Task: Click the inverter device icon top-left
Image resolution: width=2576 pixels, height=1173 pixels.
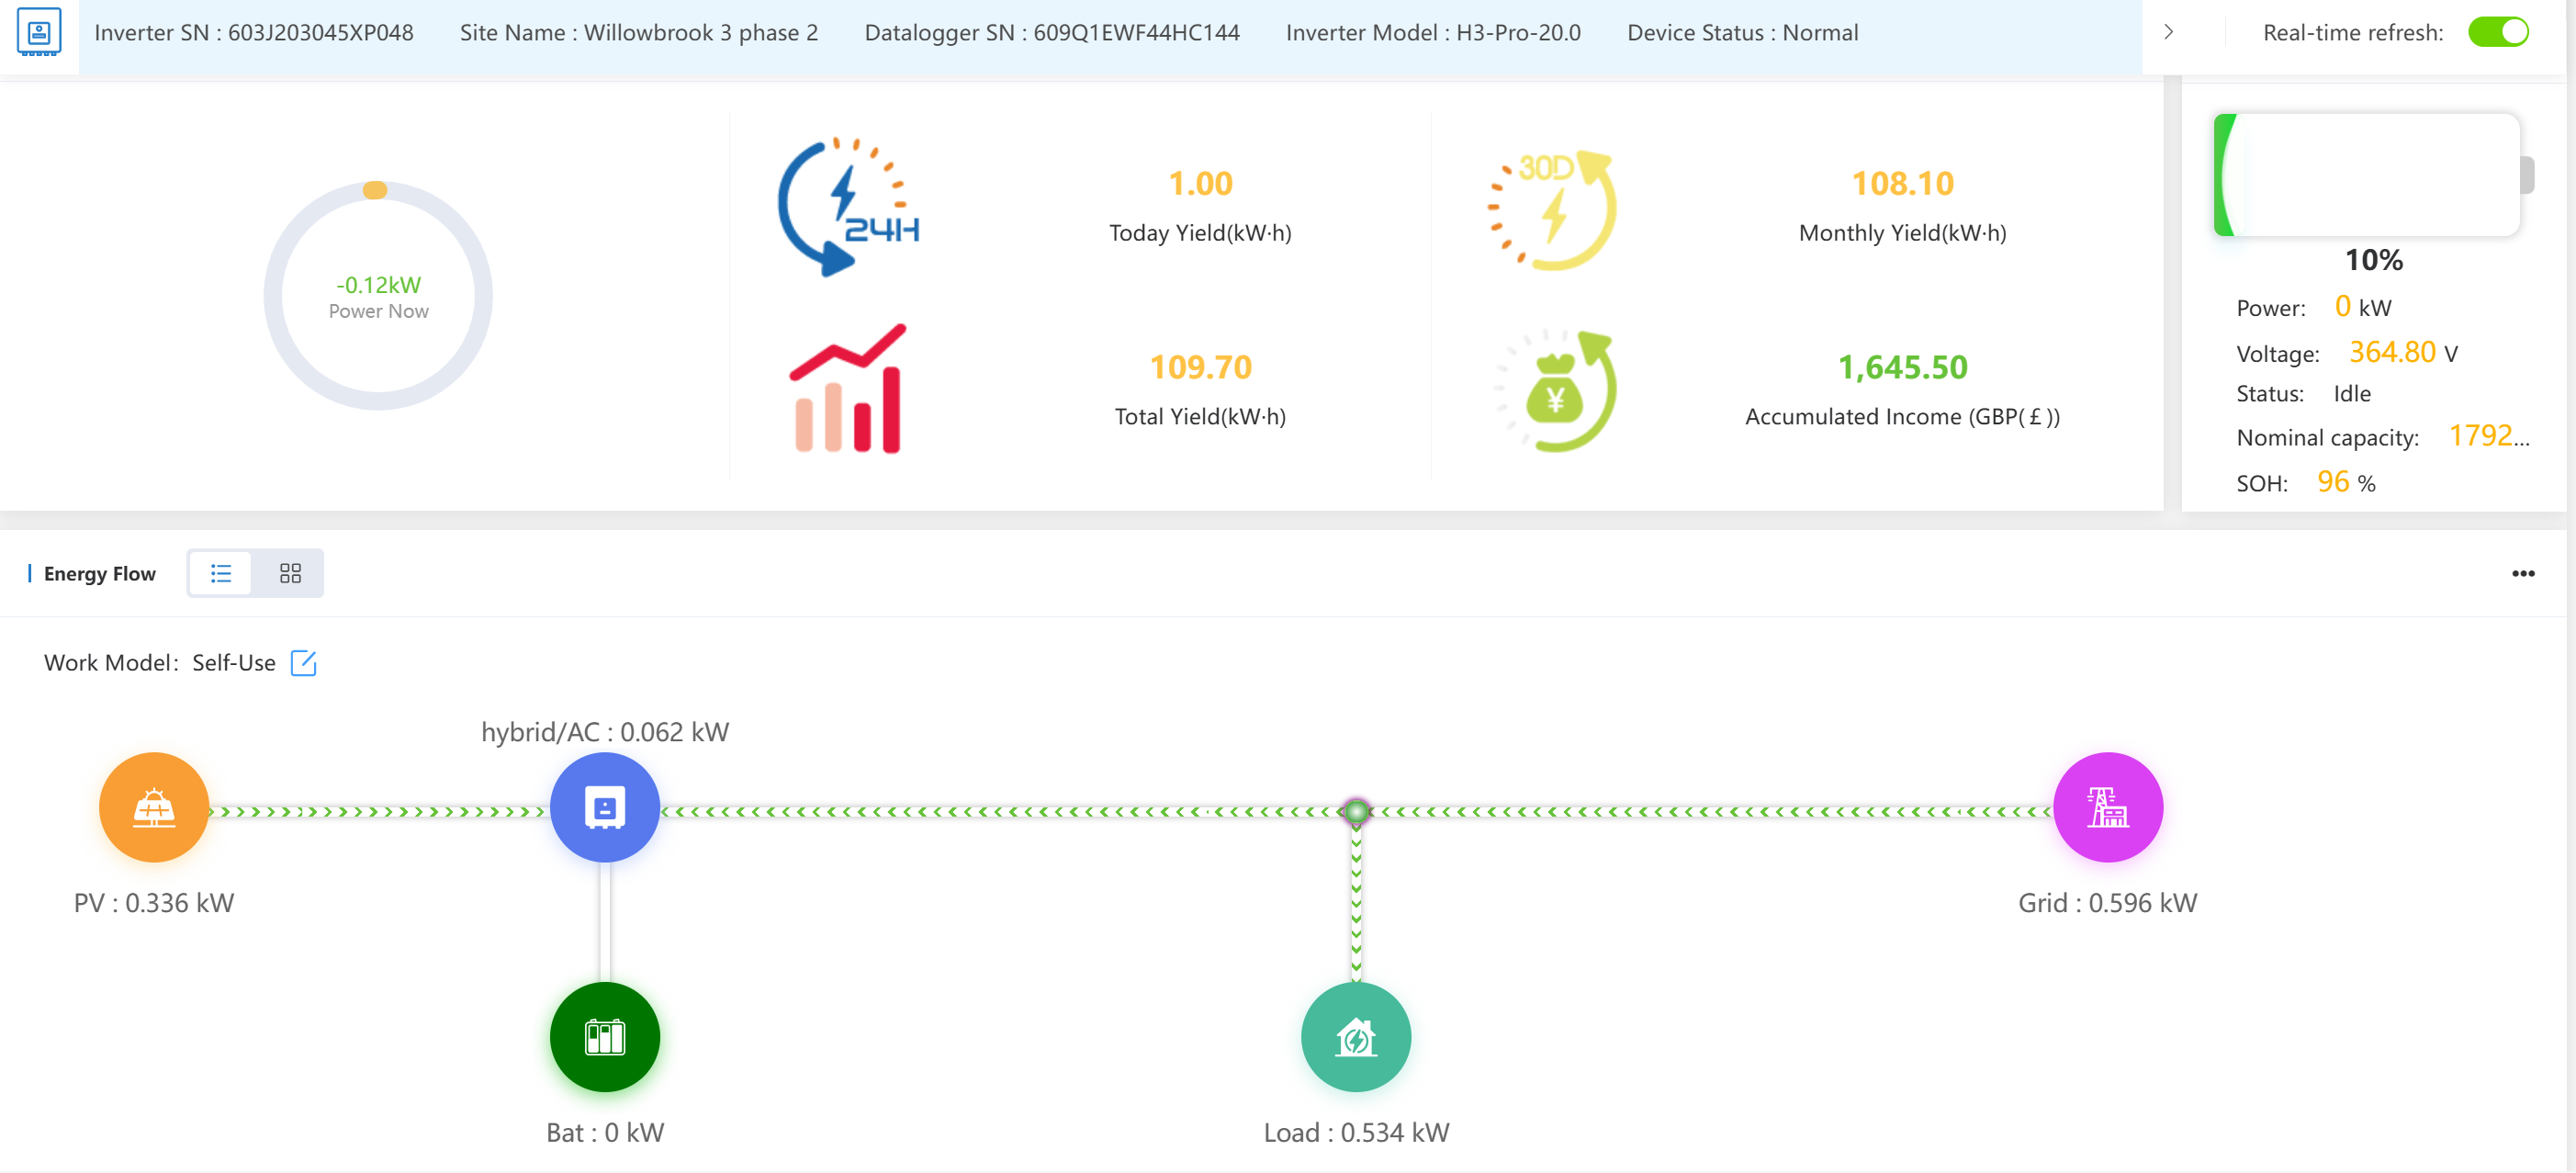Action: pos(39,32)
